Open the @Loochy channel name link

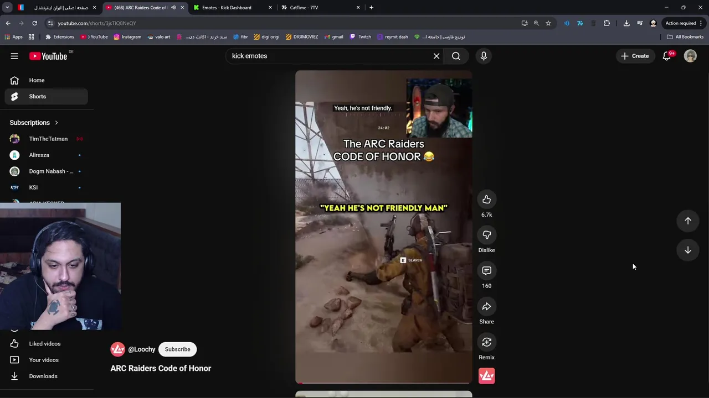coord(142,349)
